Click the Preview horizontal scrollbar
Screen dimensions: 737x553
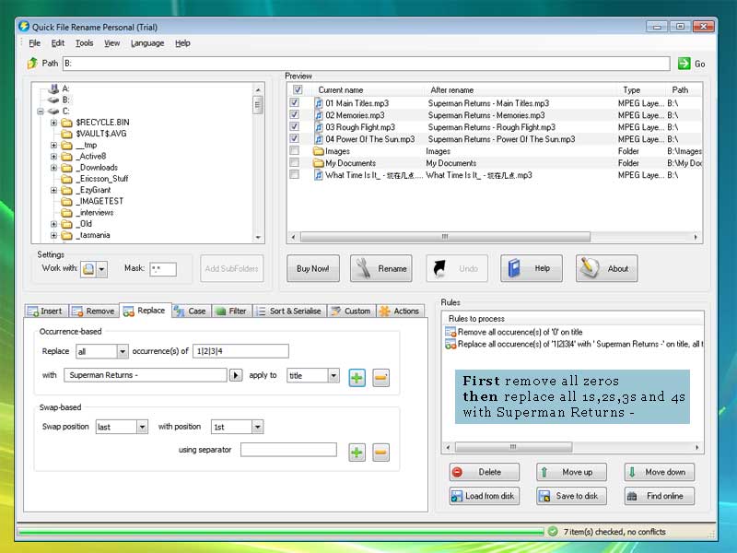tap(442, 236)
